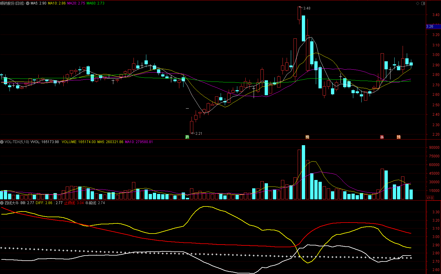
Task: Click the magenta MA20: 2.75 legend label
Action: [x=76, y=3]
